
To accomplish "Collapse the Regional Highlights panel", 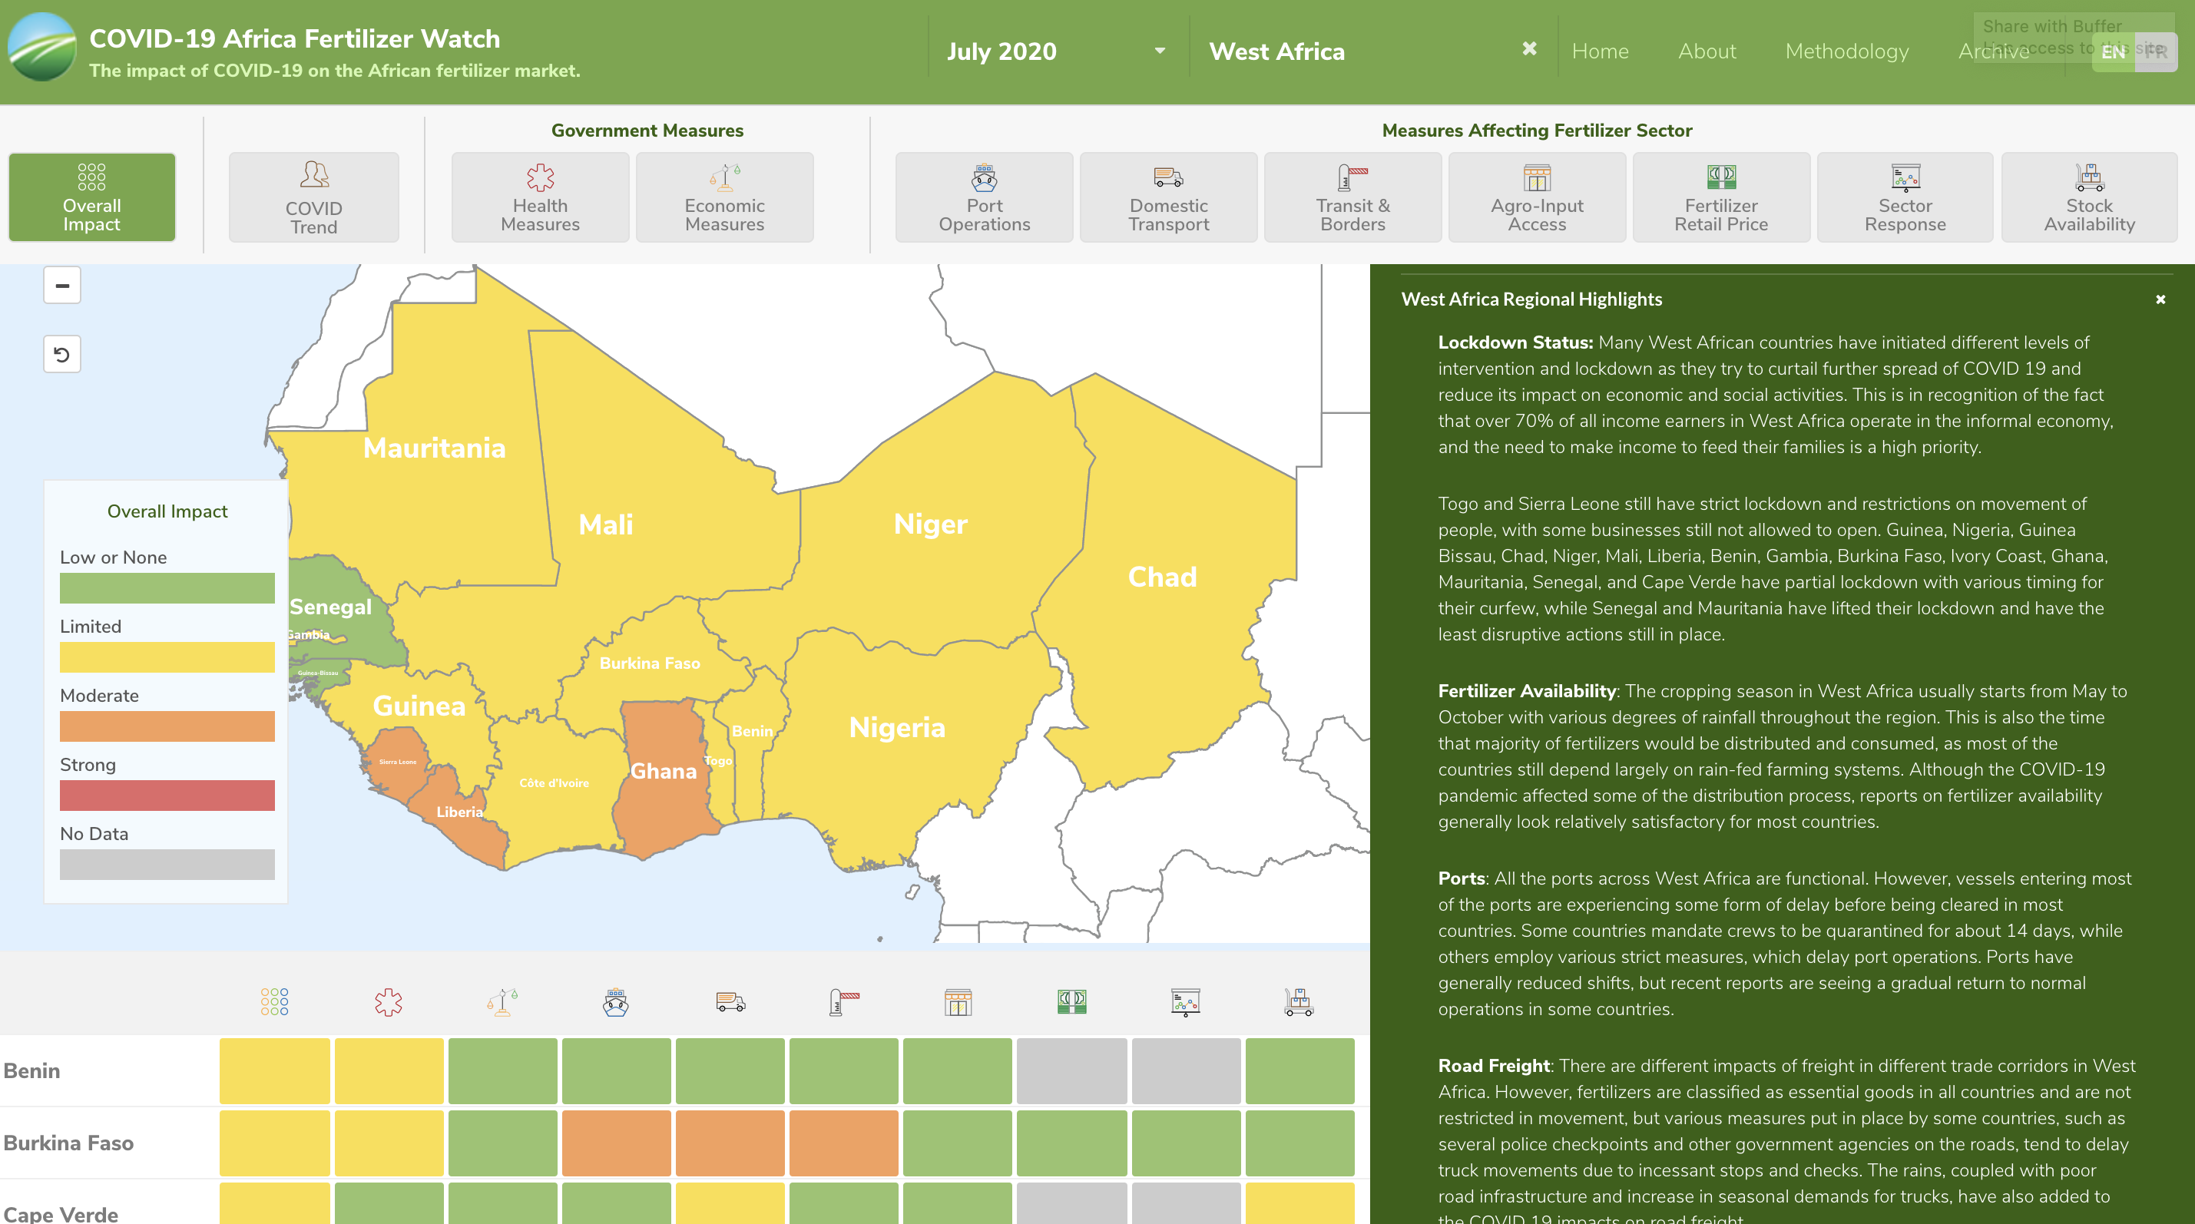I will (2160, 299).
